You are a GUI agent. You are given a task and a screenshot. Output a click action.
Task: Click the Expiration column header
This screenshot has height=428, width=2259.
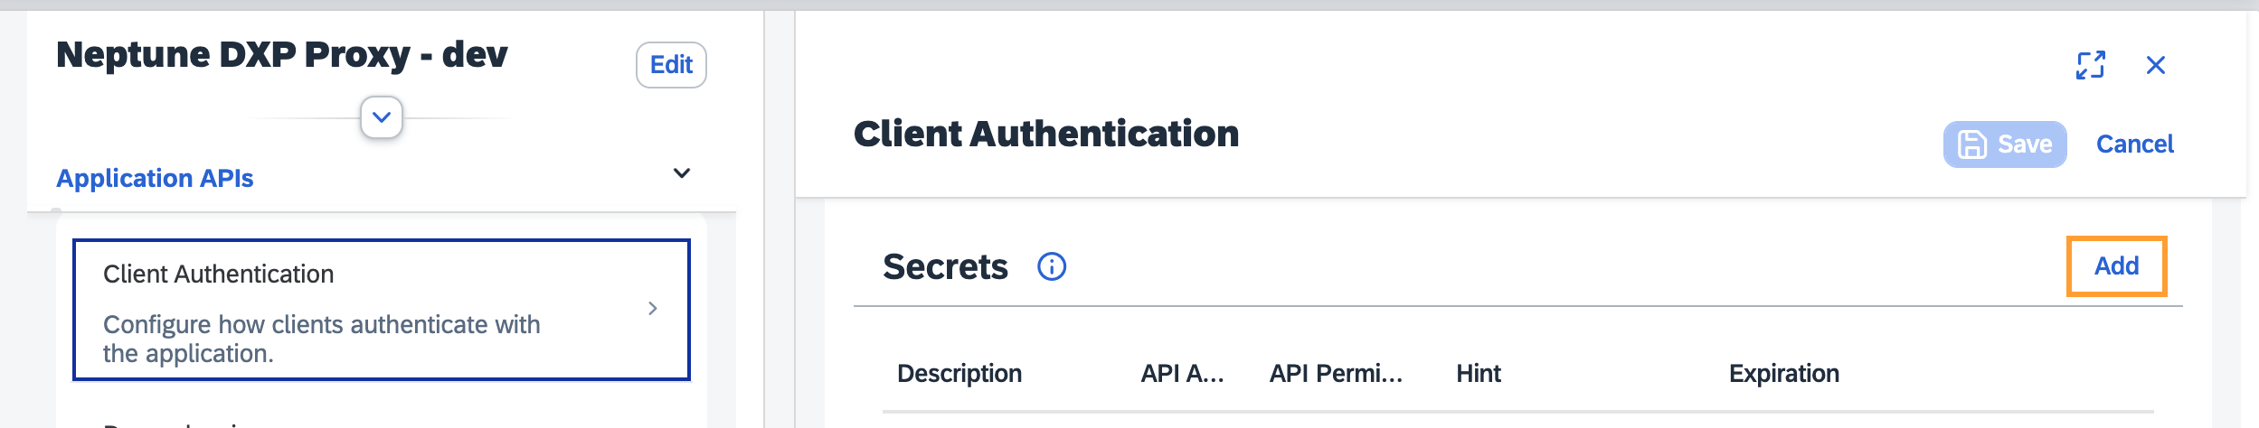[1783, 374]
